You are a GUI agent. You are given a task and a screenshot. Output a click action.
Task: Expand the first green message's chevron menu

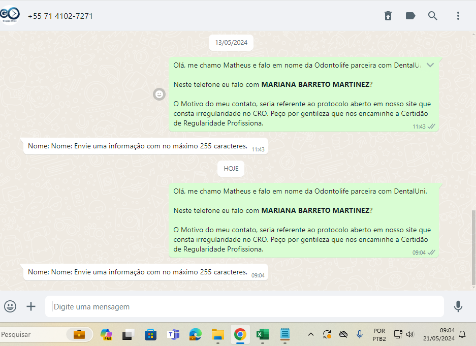pyautogui.click(x=430, y=65)
